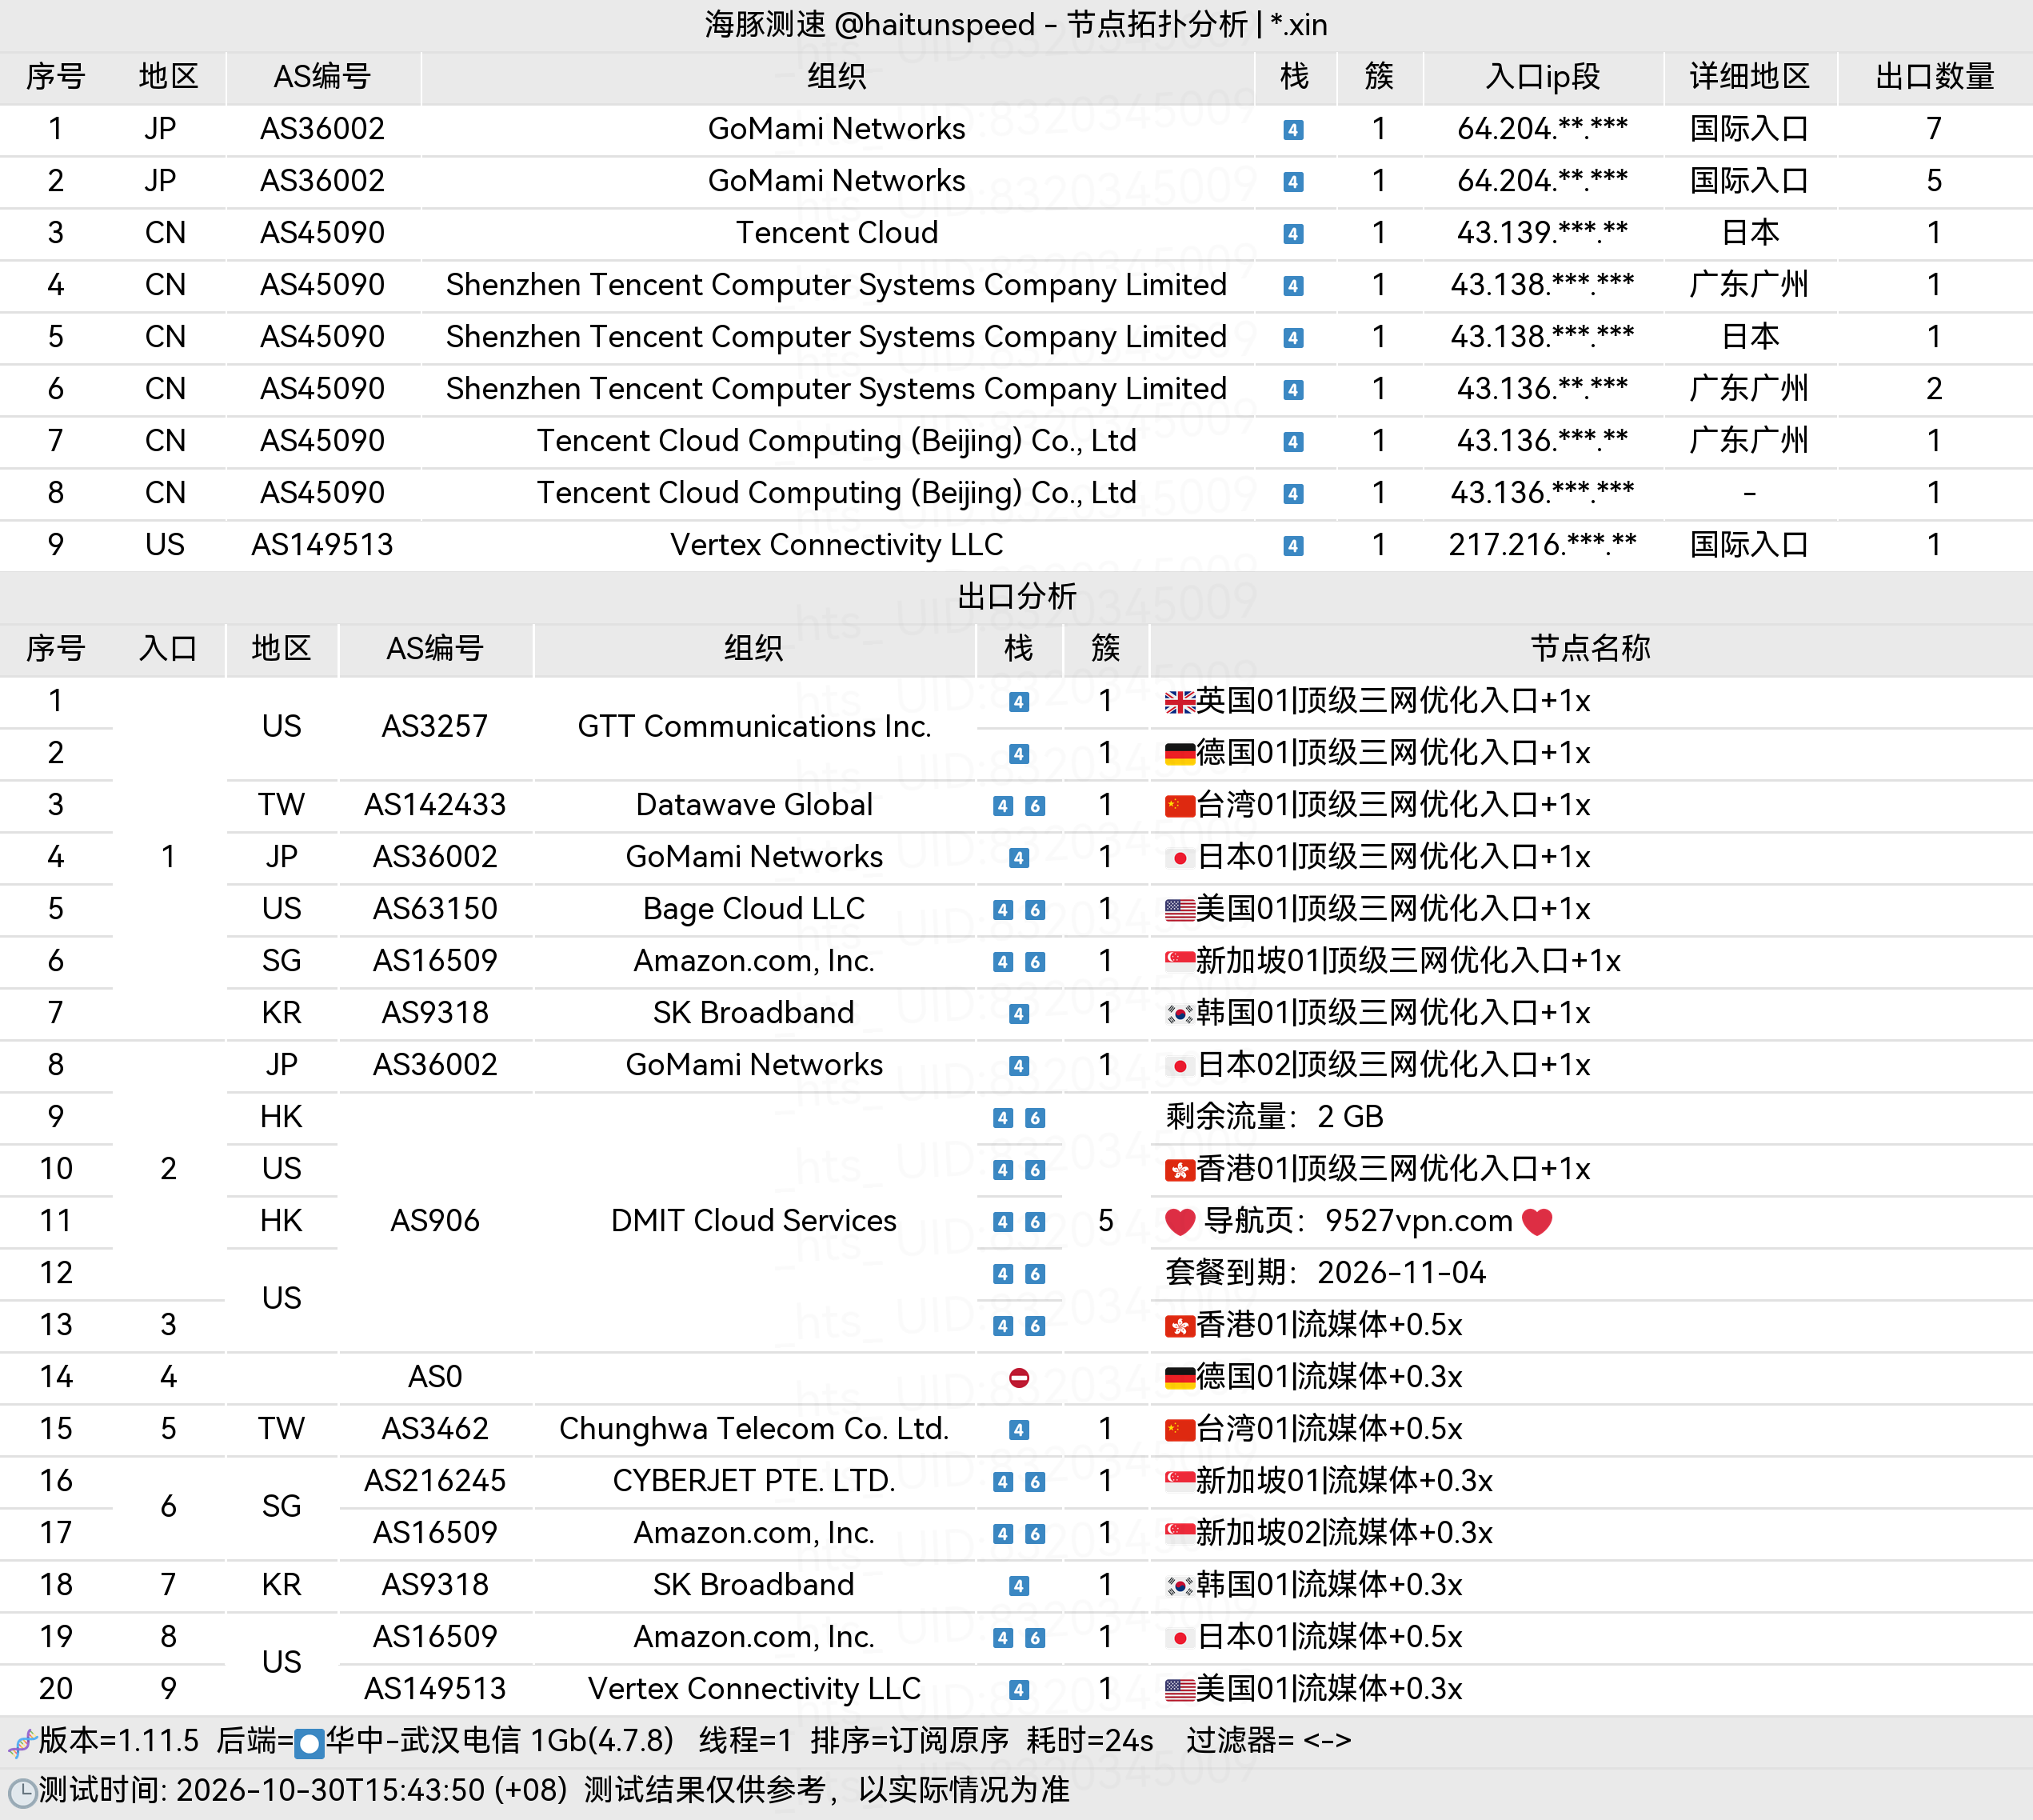Select the DMIT Cloud Services cell
2033x1820 pixels.
tap(753, 1221)
